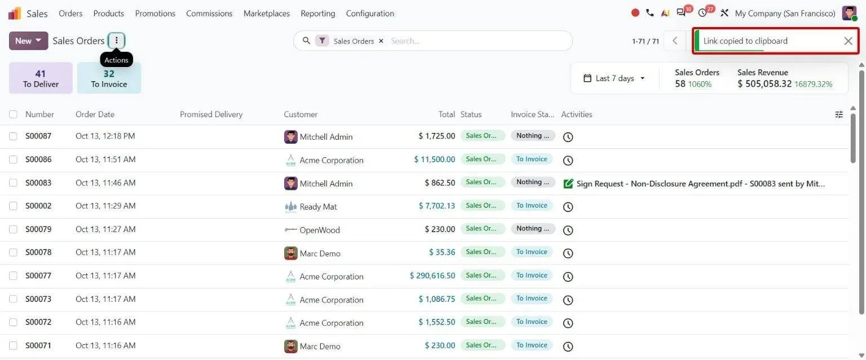Open activity clock for order S00072
Viewport: 866px width, 360px height.
click(568, 323)
